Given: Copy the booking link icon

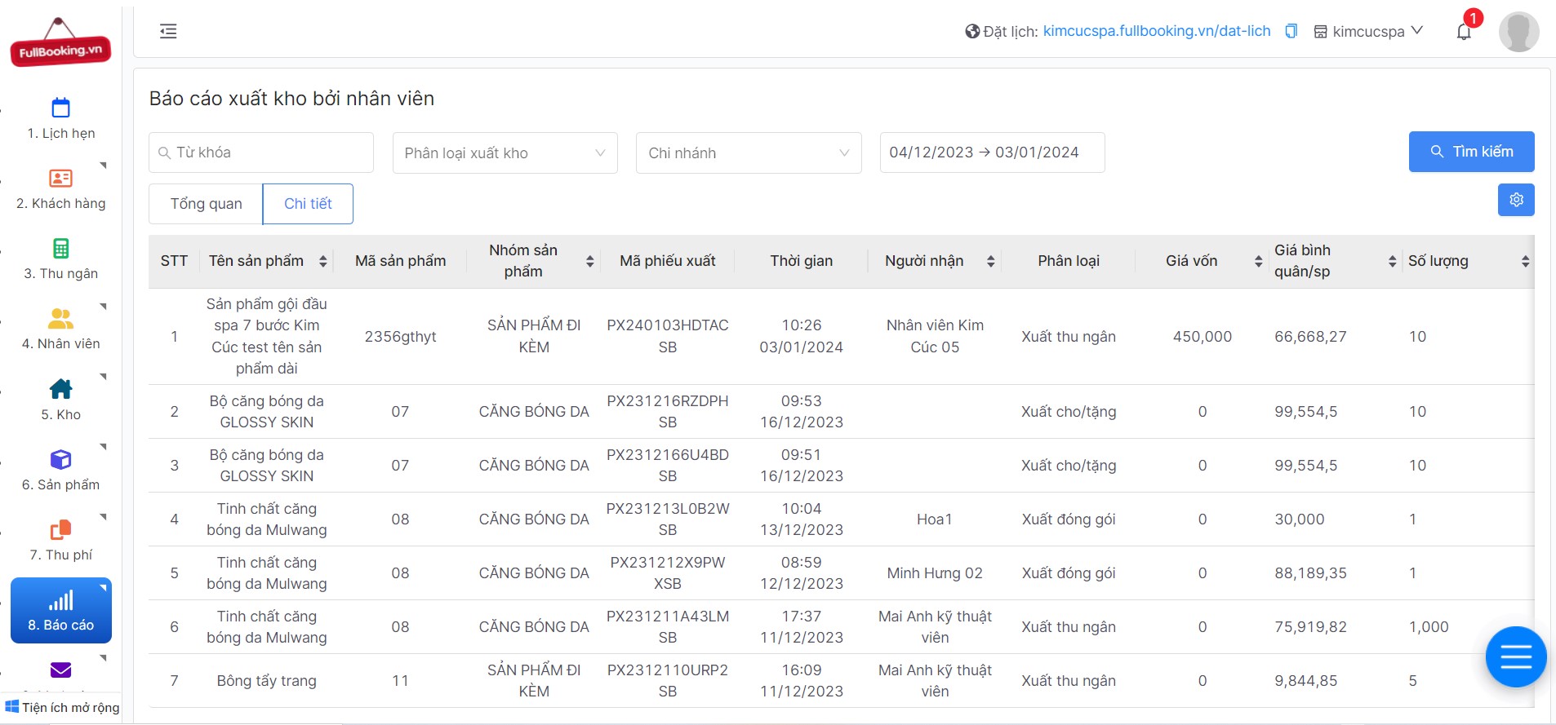Looking at the screenshot, I should (1291, 31).
